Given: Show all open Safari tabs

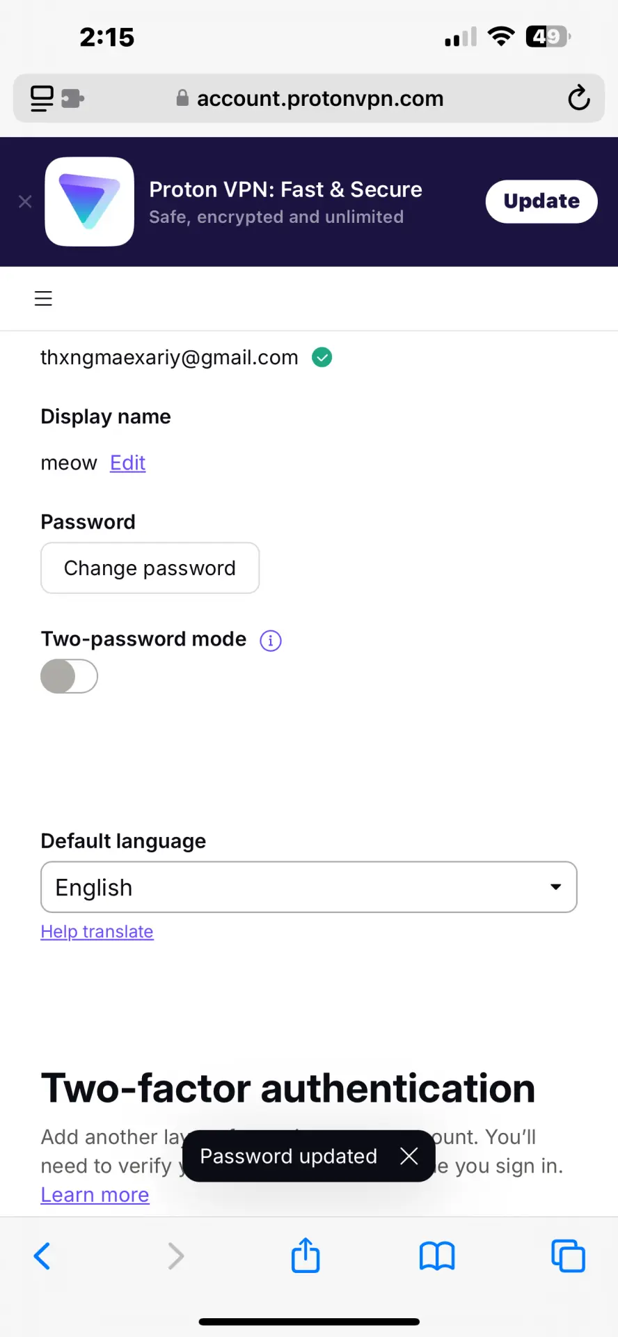Looking at the screenshot, I should [568, 1256].
